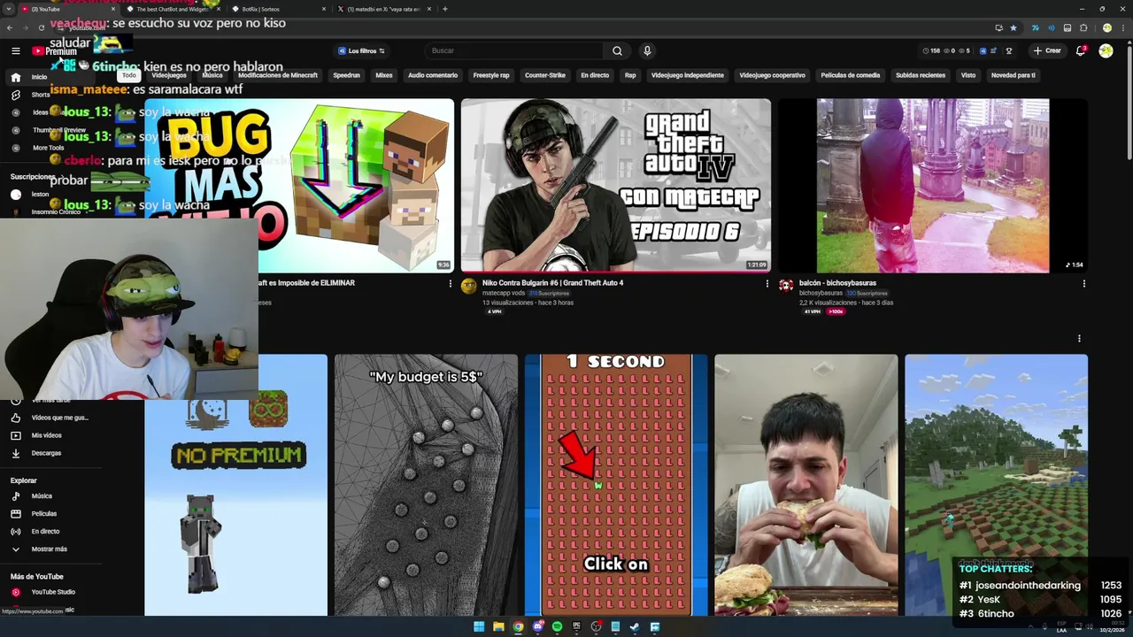The width and height of the screenshot is (1133, 637).
Task: Open File Explorer from the taskbar
Action: point(498,626)
